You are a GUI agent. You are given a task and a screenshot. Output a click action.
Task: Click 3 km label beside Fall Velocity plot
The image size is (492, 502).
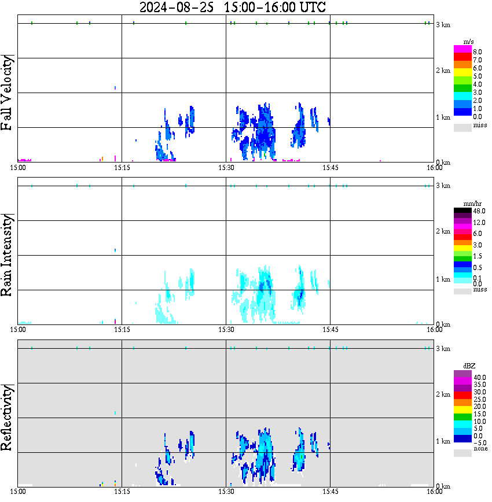click(443, 25)
